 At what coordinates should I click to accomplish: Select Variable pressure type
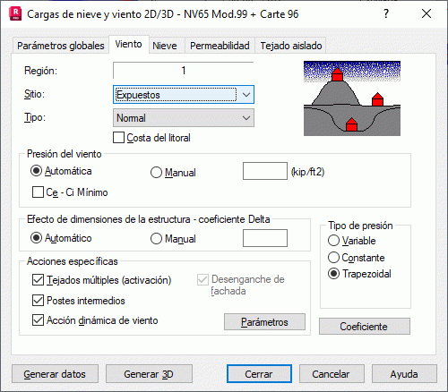click(x=333, y=241)
